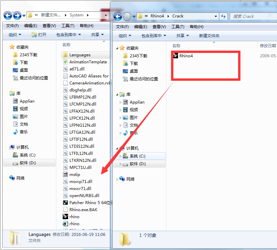Select the atl71.dll file
Screen dimensions: 277x250
74,69
